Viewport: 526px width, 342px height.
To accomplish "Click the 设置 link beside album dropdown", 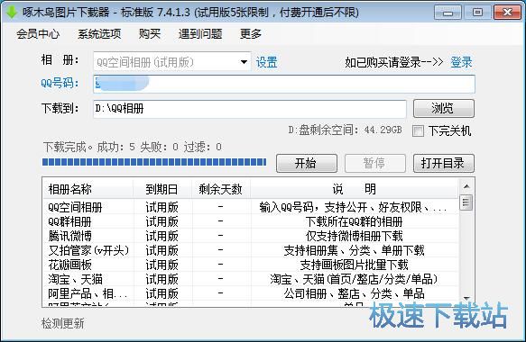I will point(267,62).
